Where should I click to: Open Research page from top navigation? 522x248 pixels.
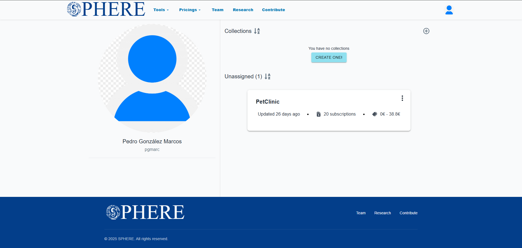click(x=243, y=10)
